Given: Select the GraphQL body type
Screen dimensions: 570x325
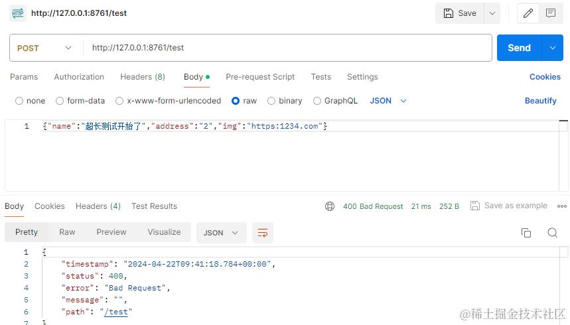Looking at the screenshot, I should [x=317, y=101].
